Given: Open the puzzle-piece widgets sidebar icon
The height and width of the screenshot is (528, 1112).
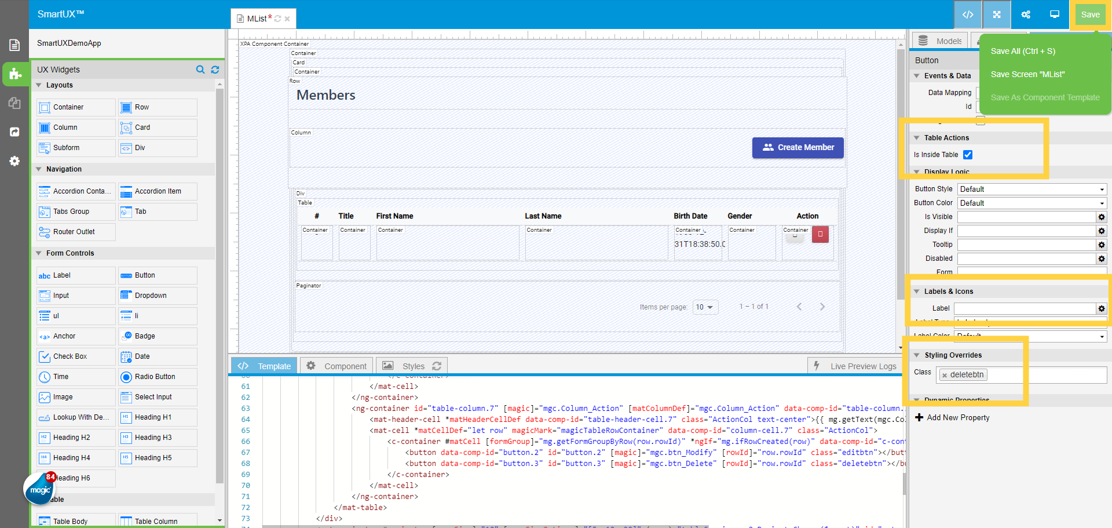Looking at the screenshot, I should [x=15, y=74].
